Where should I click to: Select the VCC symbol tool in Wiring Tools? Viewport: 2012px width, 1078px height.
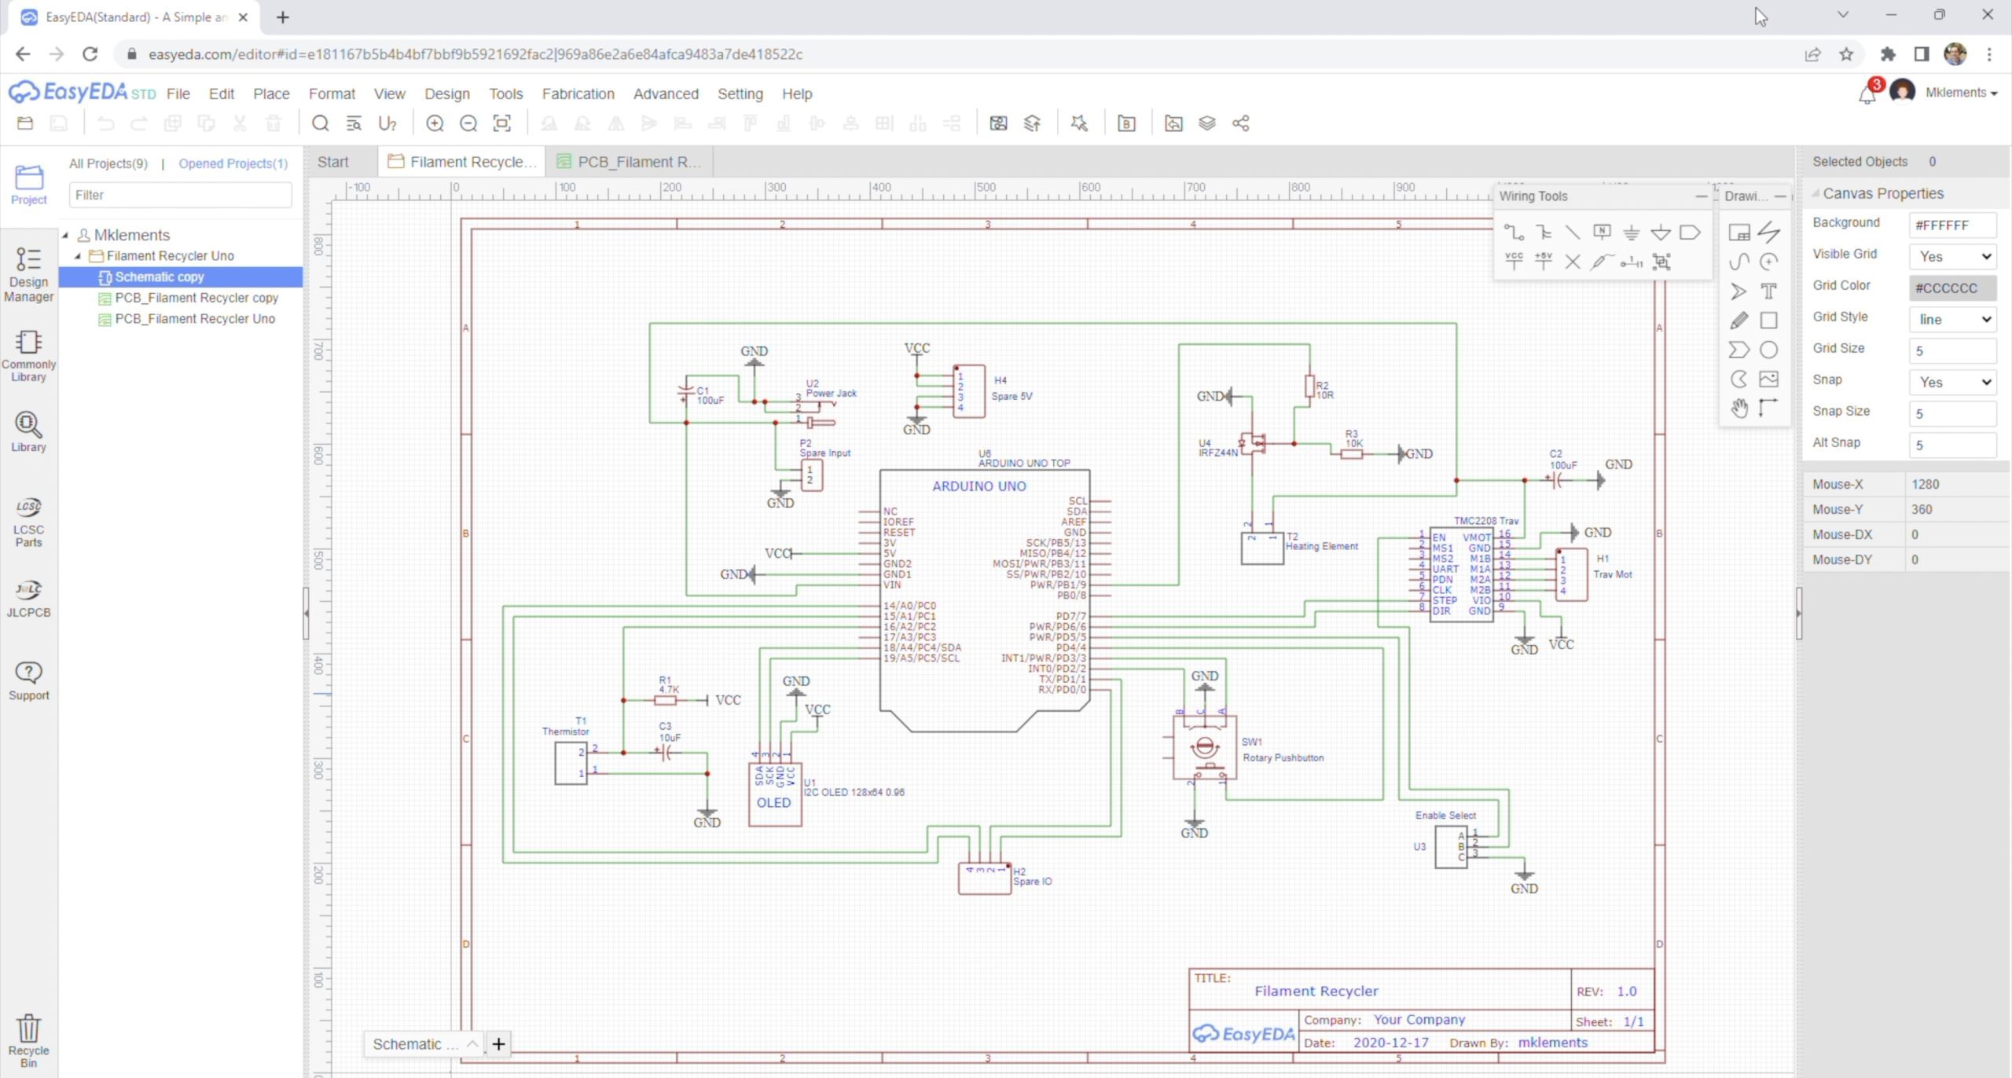tap(1513, 262)
